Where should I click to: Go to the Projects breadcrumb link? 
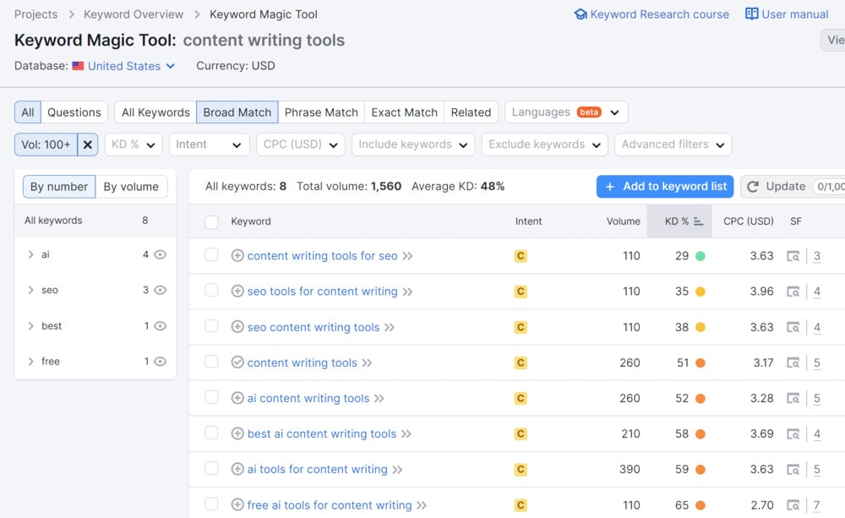35,14
